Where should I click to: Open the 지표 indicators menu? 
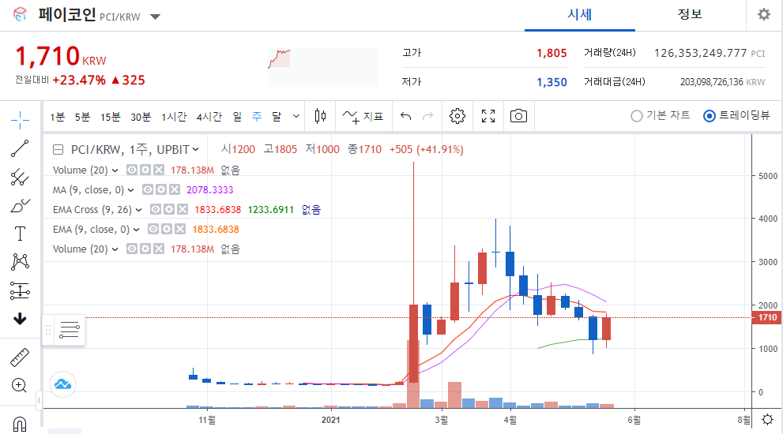point(363,116)
